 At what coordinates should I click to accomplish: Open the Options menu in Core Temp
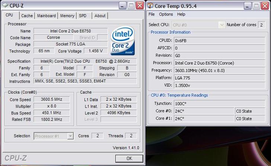166,14
